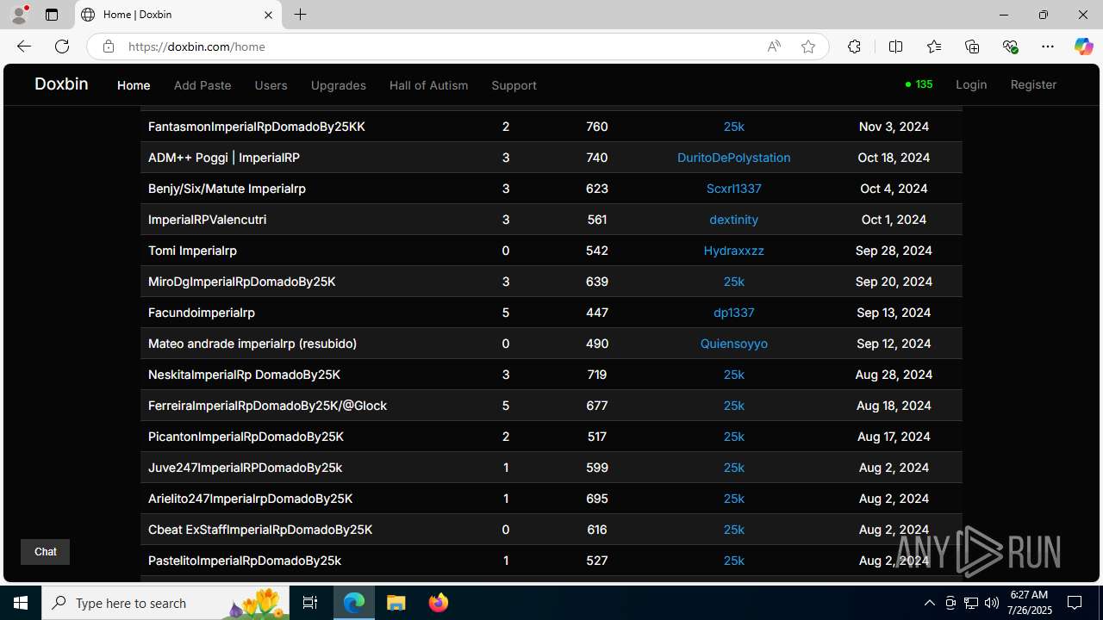Click the 135 online users indicator
The width and height of the screenshot is (1103, 620).
click(x=919, y=84)
